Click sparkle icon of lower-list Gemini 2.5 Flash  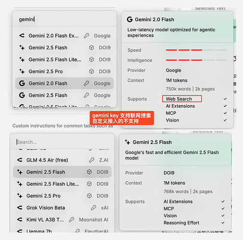(x=20, y=172)
